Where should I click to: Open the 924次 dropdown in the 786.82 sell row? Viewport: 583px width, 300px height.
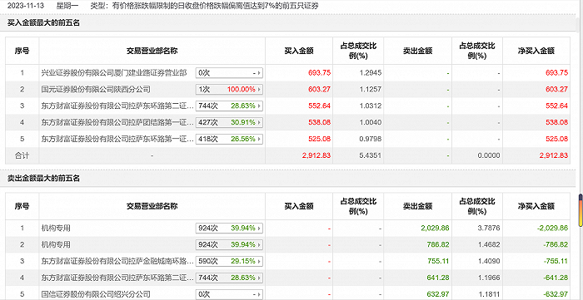(229, 245)
